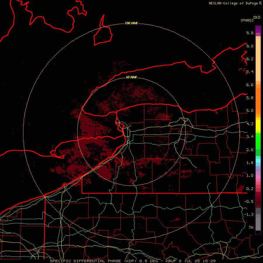Image resolution: width=263 pixels, height=263 pixels.
Task: Click the yellow segment of color bar
Action: tap(258, 125)
